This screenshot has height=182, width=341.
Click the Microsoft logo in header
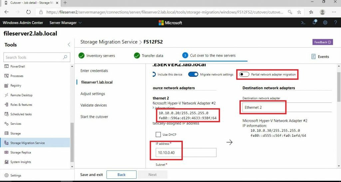click(x=170, y=23)
